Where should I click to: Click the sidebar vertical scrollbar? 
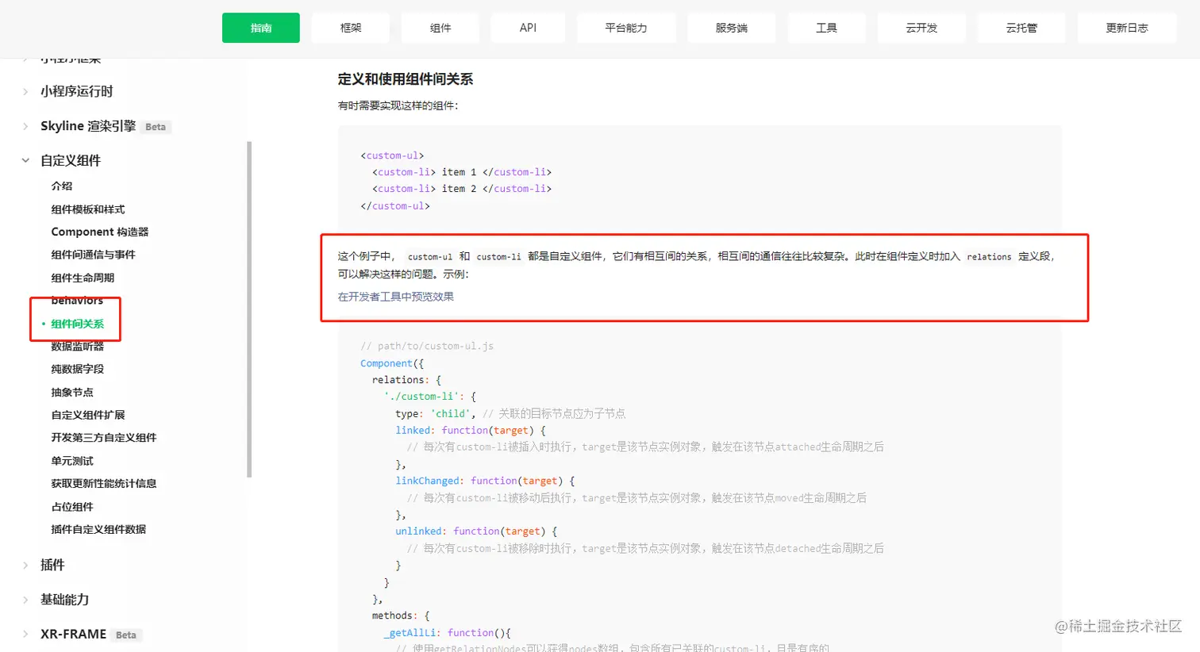click(249, 309)
